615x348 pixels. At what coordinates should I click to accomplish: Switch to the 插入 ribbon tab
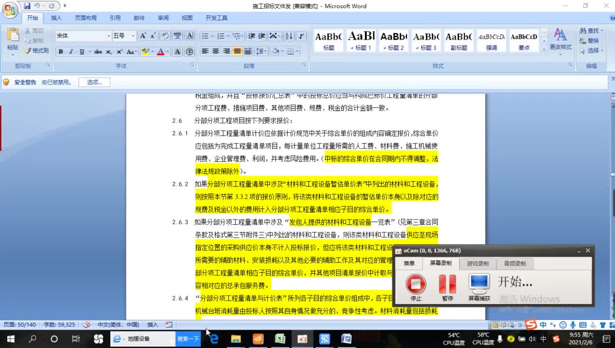coord(56,18)
